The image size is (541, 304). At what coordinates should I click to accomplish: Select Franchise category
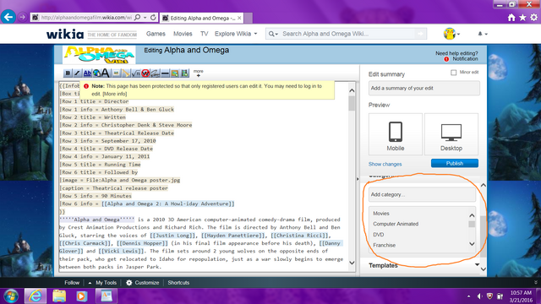[x=384, y=246]
